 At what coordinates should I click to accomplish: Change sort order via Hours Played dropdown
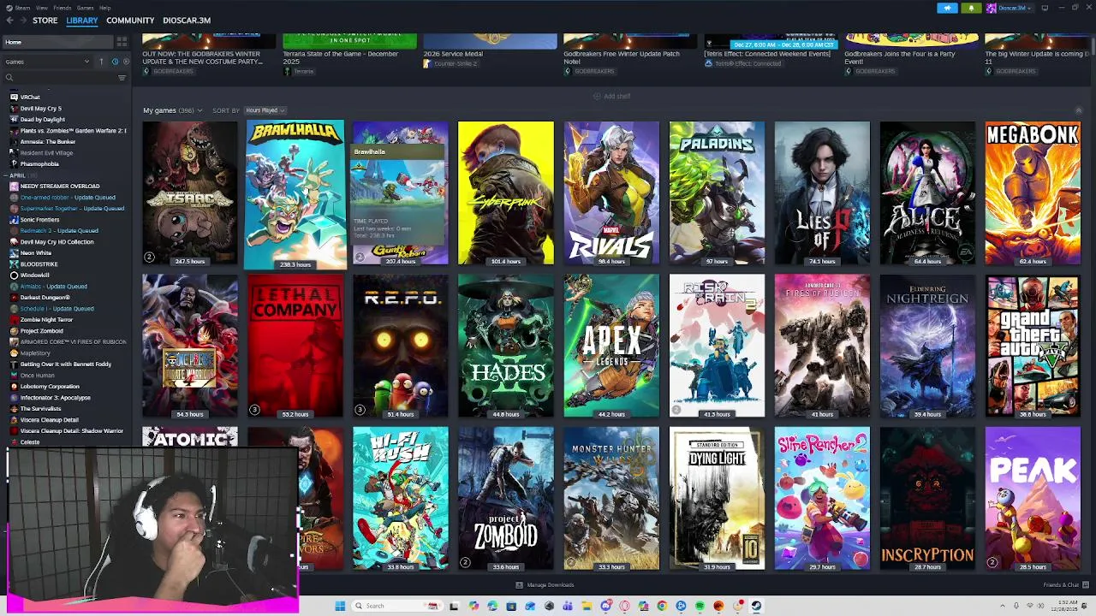pos(265,110)
